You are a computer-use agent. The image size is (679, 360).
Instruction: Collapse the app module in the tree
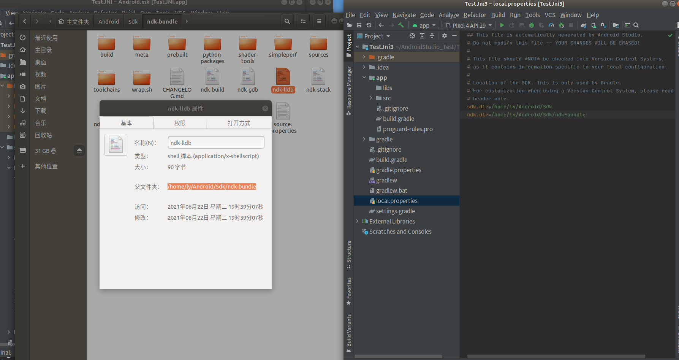coord(364,78)
